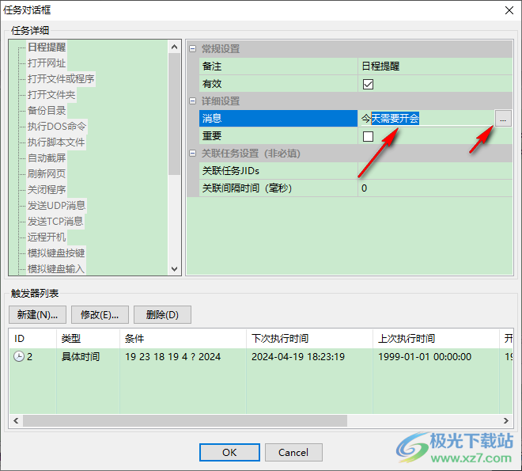Screen dimensions: 522x471
Task: Click the 修改(E)... button
Action: pyautogui.click(x=100, y=315)
